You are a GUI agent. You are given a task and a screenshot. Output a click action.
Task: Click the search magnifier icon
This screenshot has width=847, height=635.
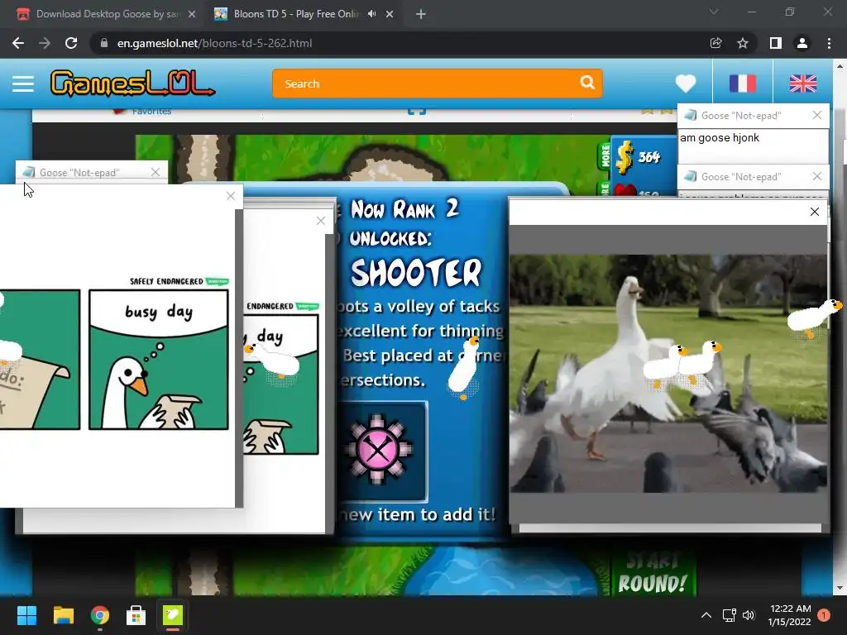tap(587, 83)
